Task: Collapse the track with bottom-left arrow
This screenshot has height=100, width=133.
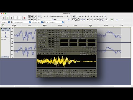Action: (x=2, y=57)
